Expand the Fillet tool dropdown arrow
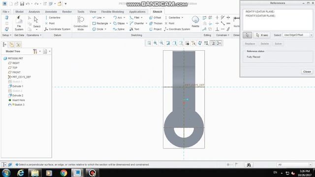This screenshot has width=315, height=177. pyautogui.click(x=142, y=18)
